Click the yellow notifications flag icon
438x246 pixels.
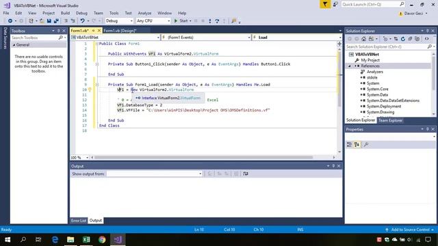point(325,4)
